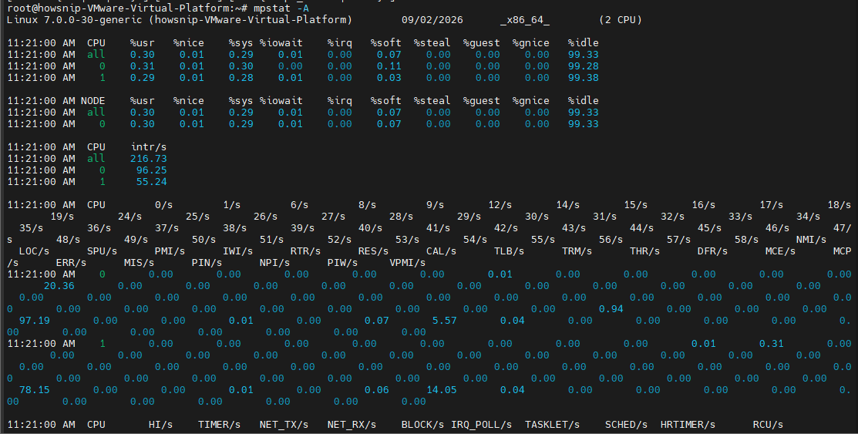The image size is (858, 434).
Task: Click the '(2 CPU)' count text
Action: tap(621, 20)
